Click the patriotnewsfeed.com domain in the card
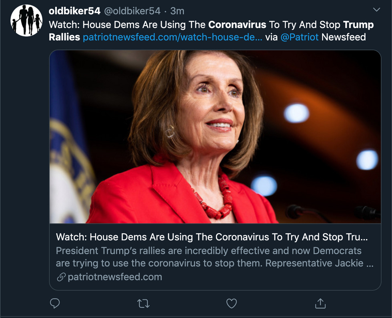 click(x=115, y=277)
